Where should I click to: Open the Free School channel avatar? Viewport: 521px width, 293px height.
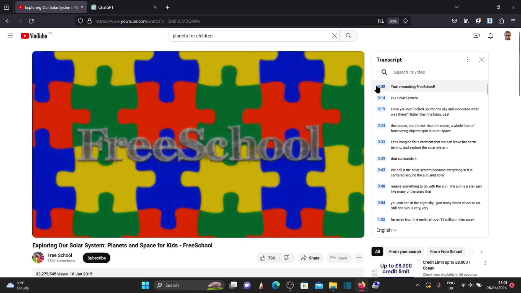[x=38, y=258]
